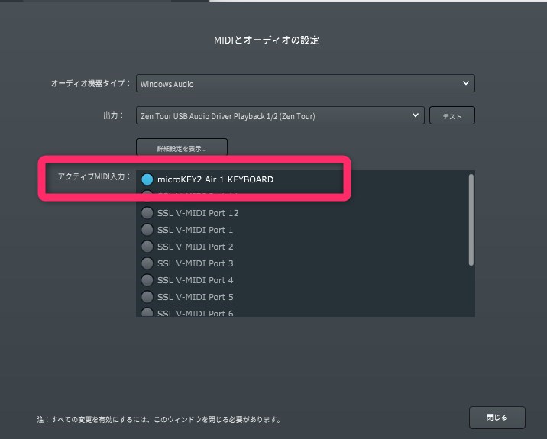Click the テスト test button
547x439 pixels.
pyautogui.click(x=452, y=116)
